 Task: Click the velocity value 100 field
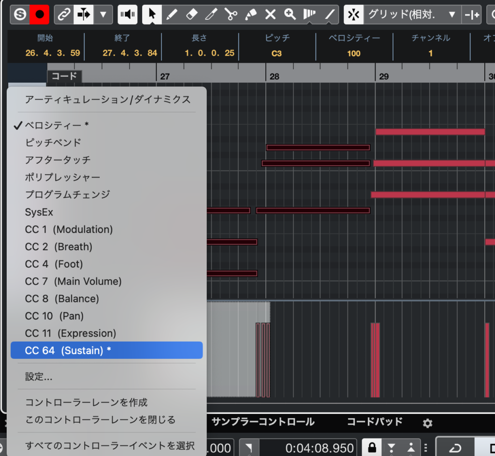click(353, 53)
